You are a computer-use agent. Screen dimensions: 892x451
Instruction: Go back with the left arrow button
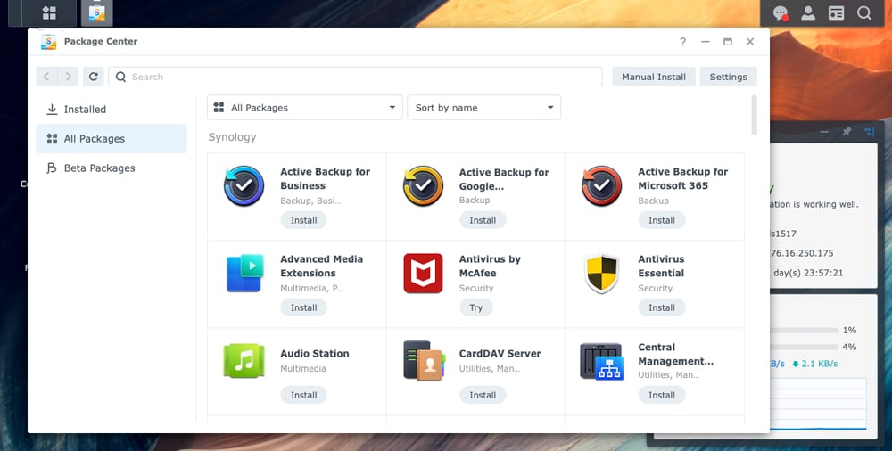click(46, 77)
